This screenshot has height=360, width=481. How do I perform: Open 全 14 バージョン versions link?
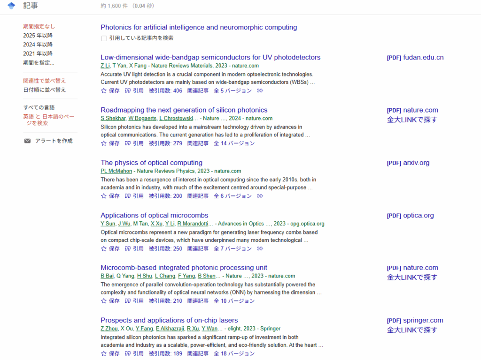pos(234,143)
